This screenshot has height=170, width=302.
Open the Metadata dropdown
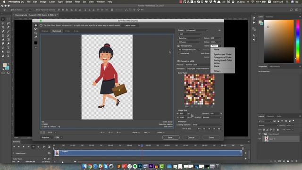[x=198, y=68]
